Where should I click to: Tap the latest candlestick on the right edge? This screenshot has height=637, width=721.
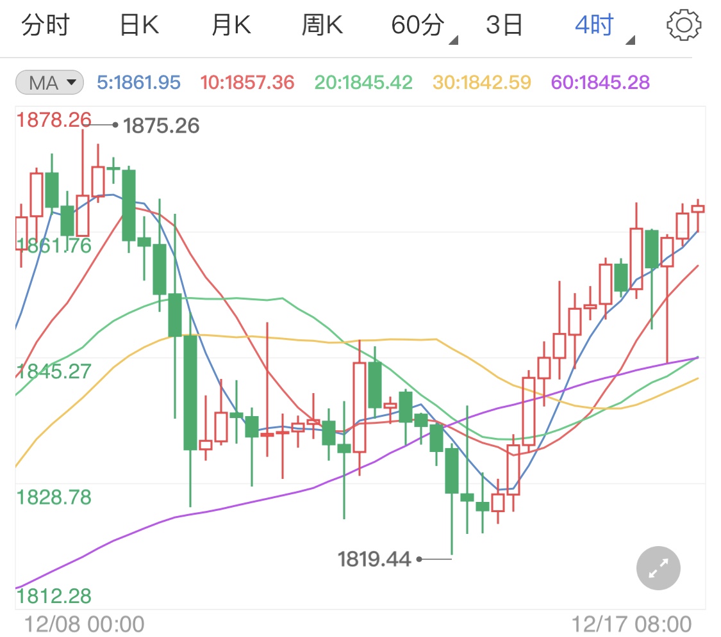(698, 215)
